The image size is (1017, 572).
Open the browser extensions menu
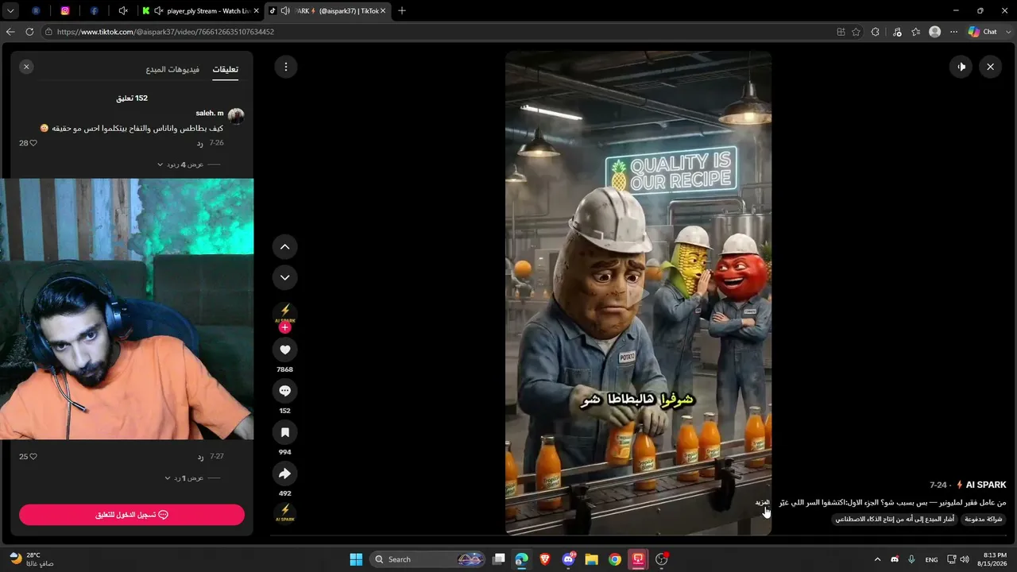876,32
